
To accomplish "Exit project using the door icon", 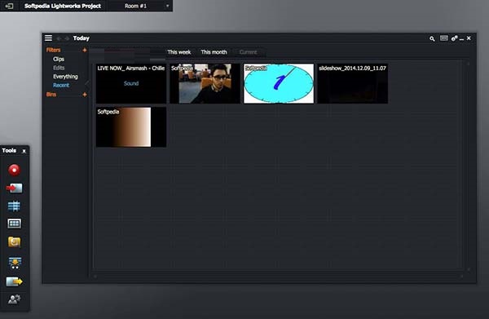I will 9,6.
